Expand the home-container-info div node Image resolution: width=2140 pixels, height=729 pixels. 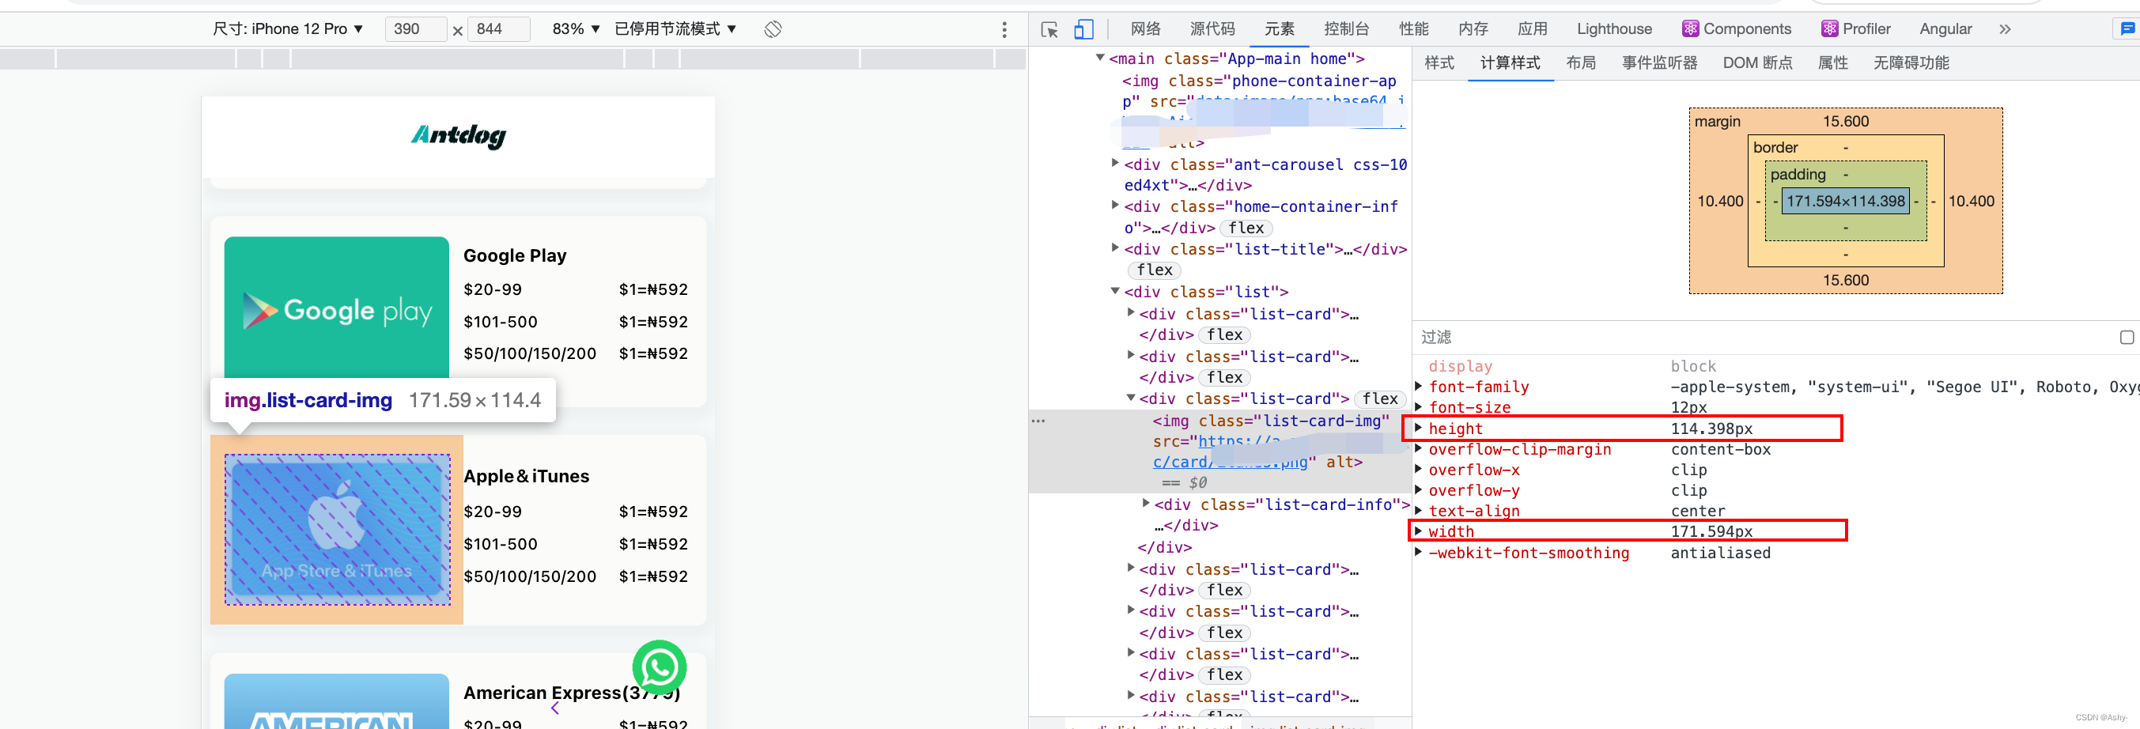point(1115,205)
